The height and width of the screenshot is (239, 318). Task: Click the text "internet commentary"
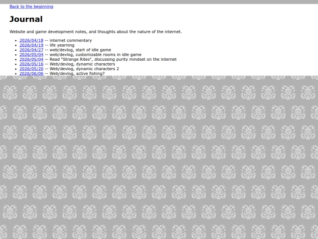pyautogui.click(x=71, y=41)
